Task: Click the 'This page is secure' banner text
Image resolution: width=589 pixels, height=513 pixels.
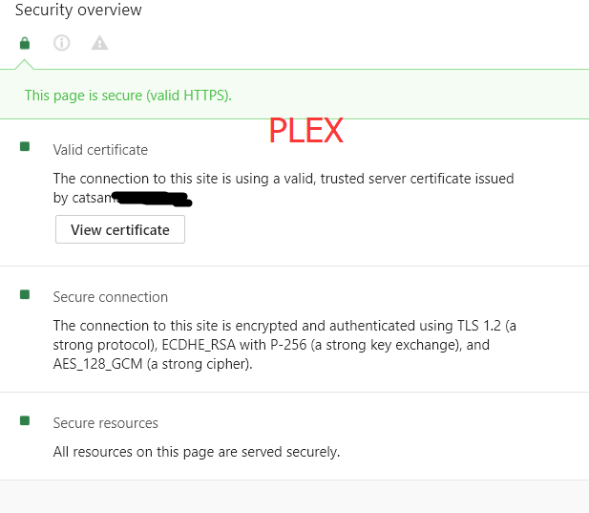Action: [x=128, y=95]
